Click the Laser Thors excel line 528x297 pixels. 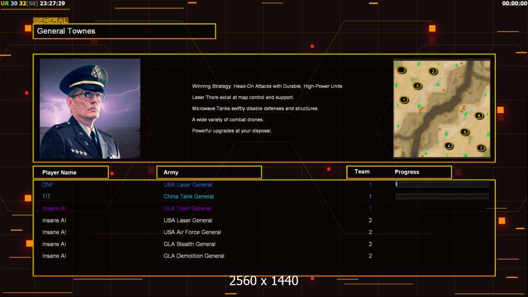click(243, 97)
